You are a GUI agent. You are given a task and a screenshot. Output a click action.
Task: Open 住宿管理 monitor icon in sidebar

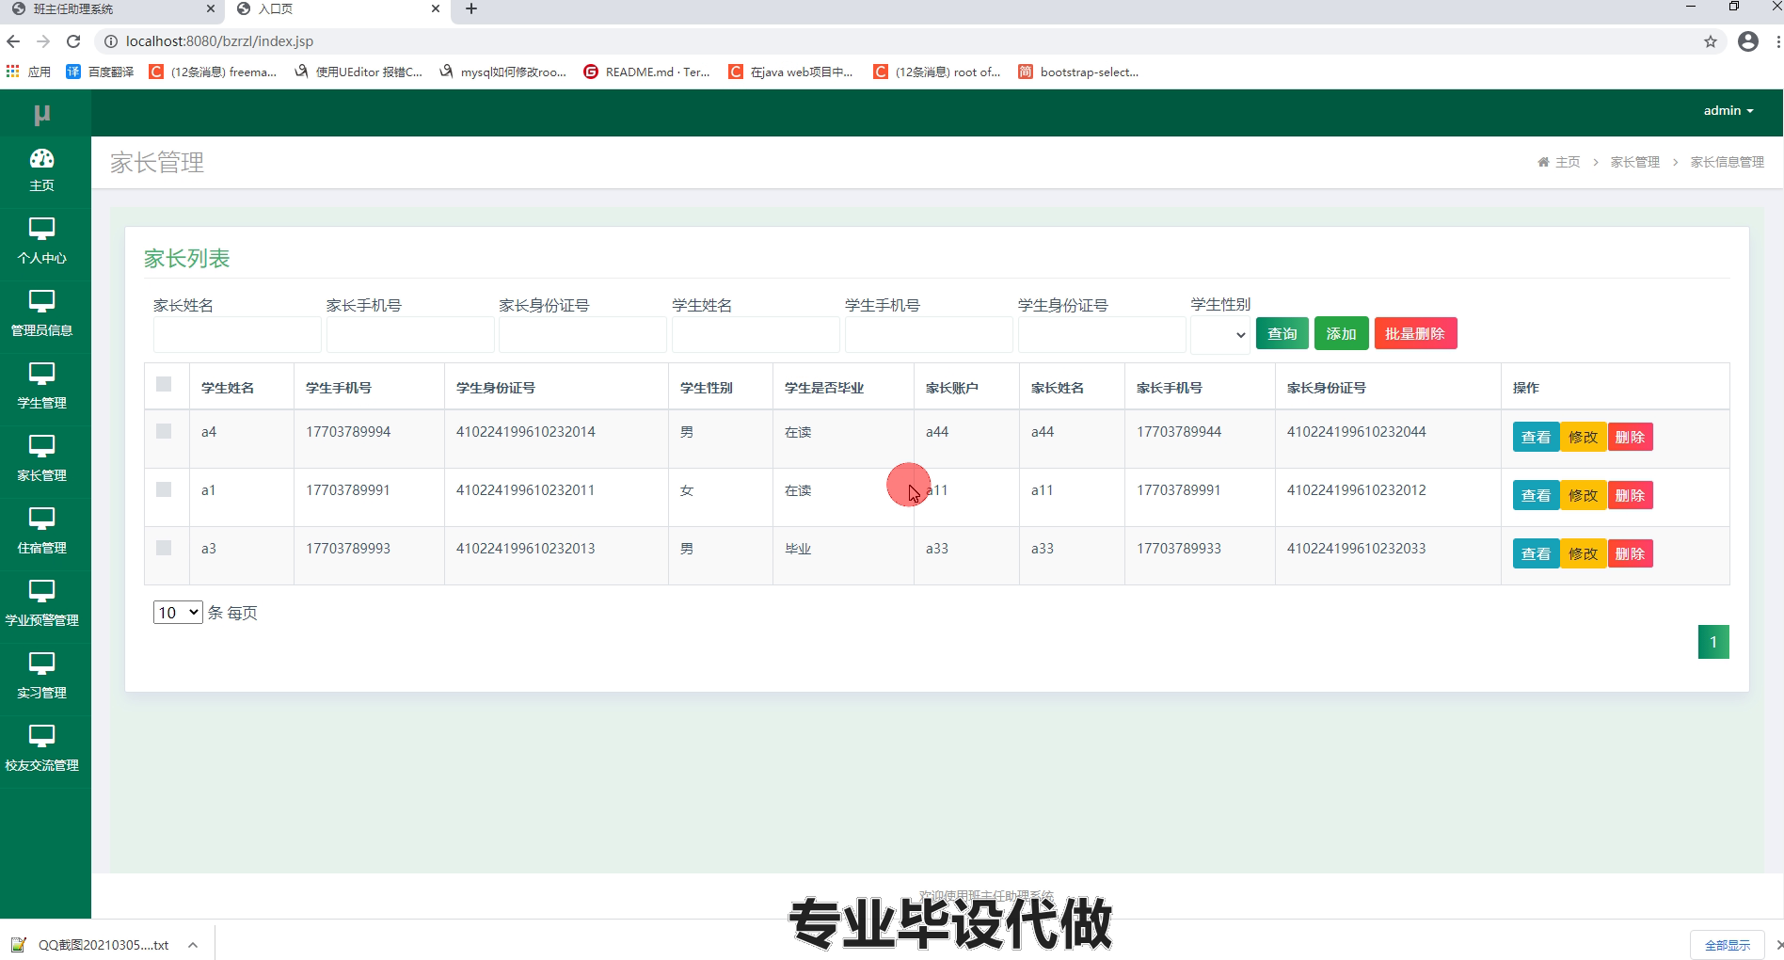pyautogui.click(x=41, y=519)
